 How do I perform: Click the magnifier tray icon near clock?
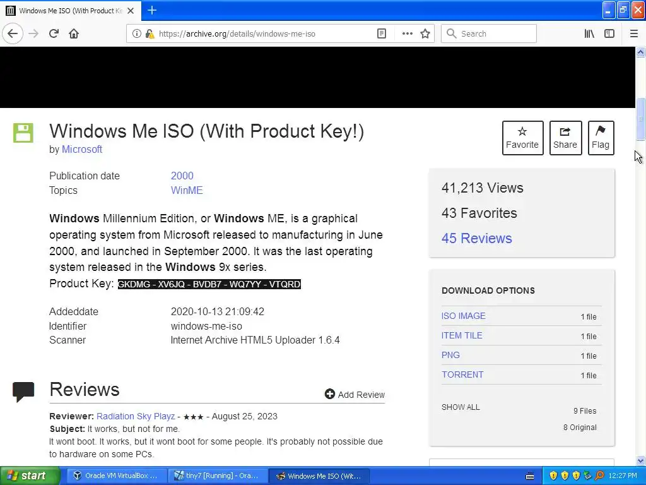(x=599, y=476)
